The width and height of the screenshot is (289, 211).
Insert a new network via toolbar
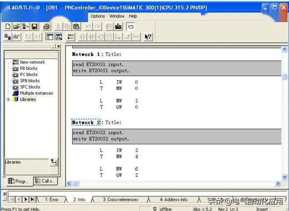71,37
